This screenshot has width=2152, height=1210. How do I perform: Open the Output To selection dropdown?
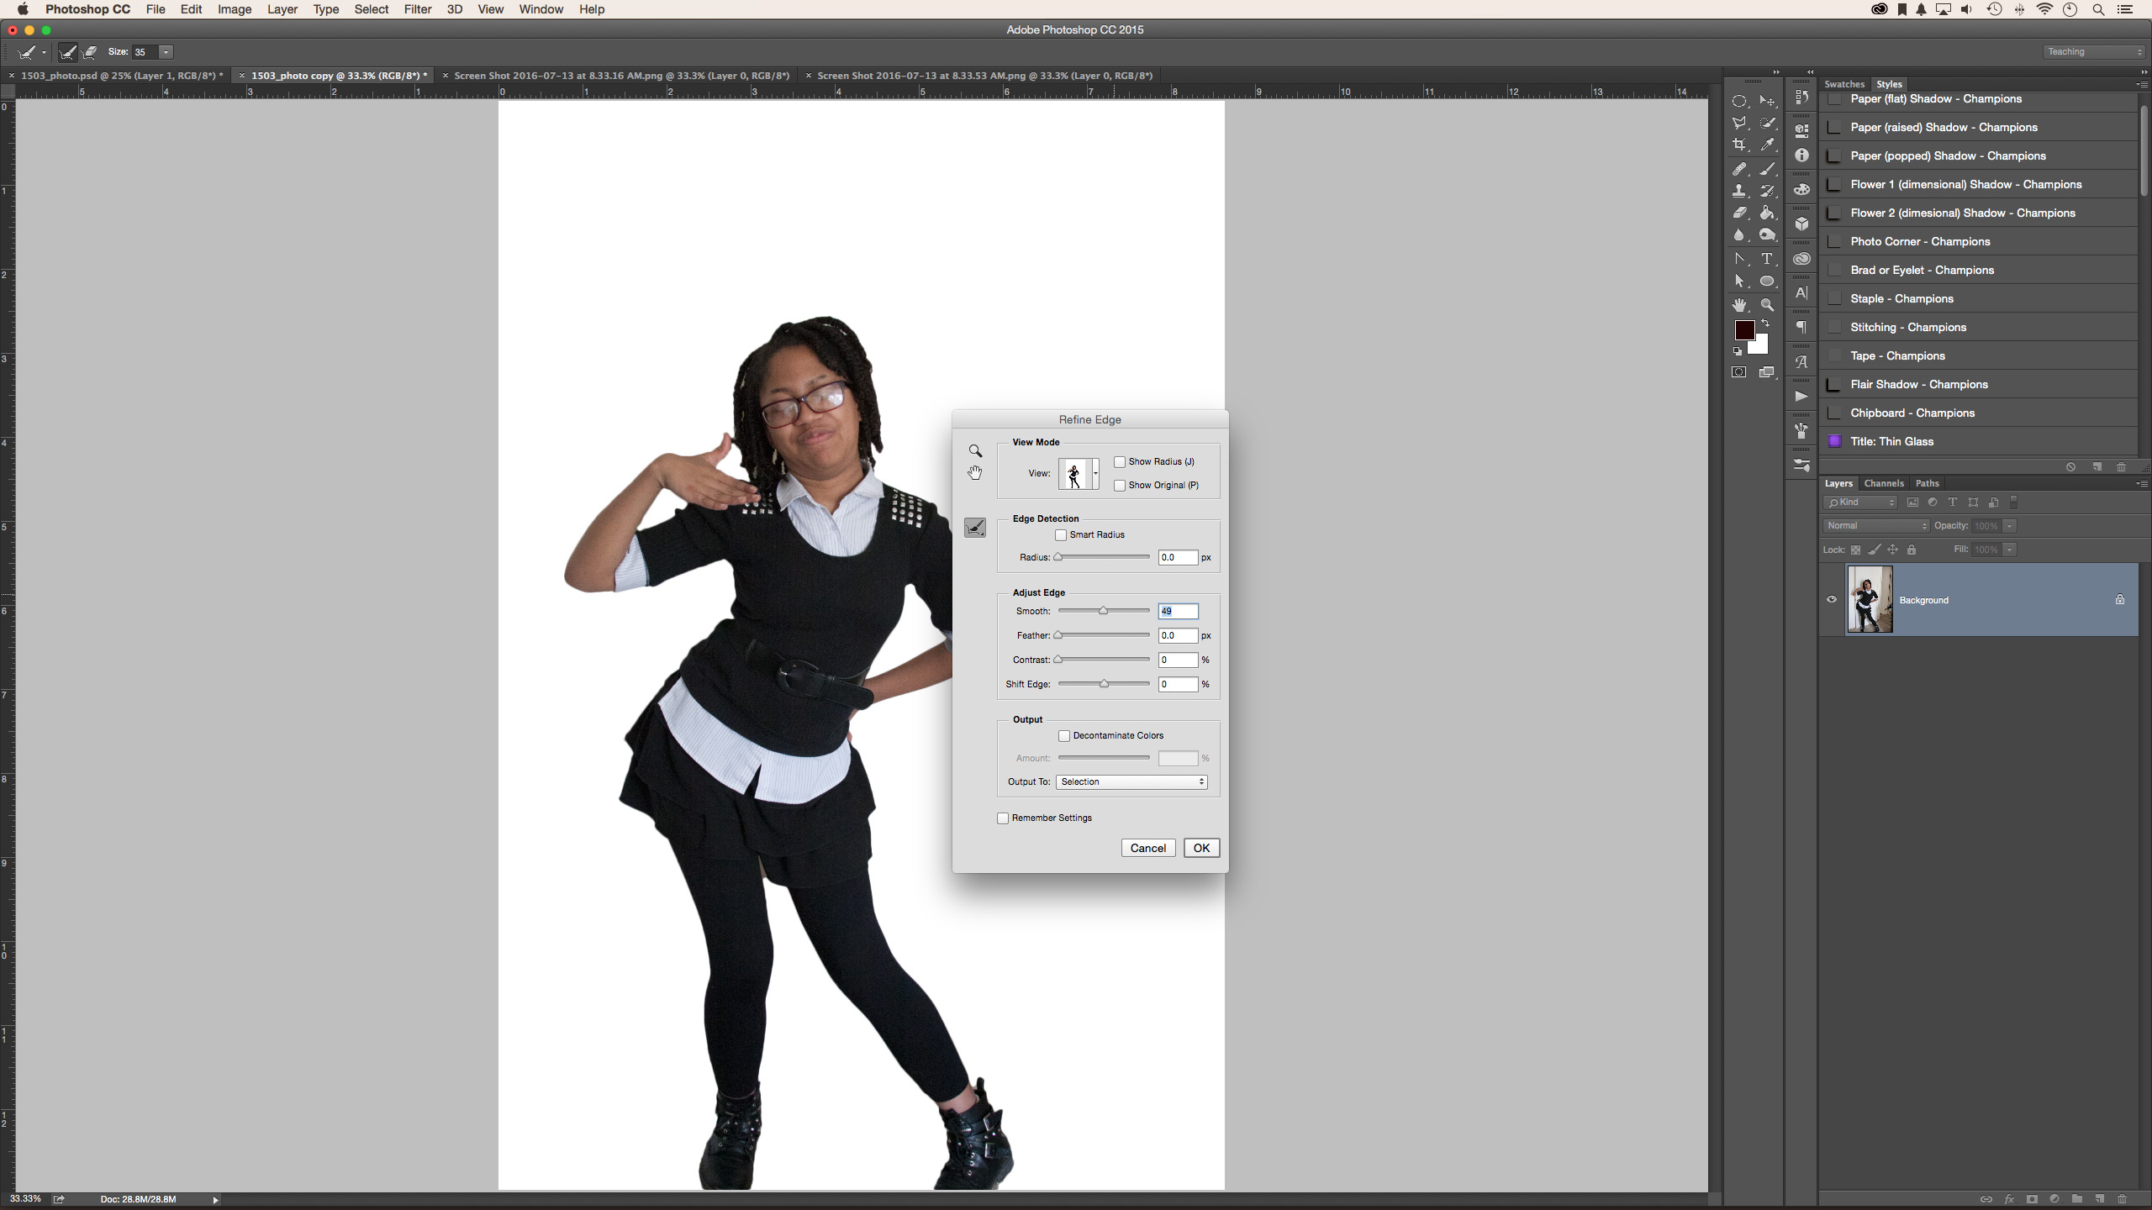tap(1131, 781)
